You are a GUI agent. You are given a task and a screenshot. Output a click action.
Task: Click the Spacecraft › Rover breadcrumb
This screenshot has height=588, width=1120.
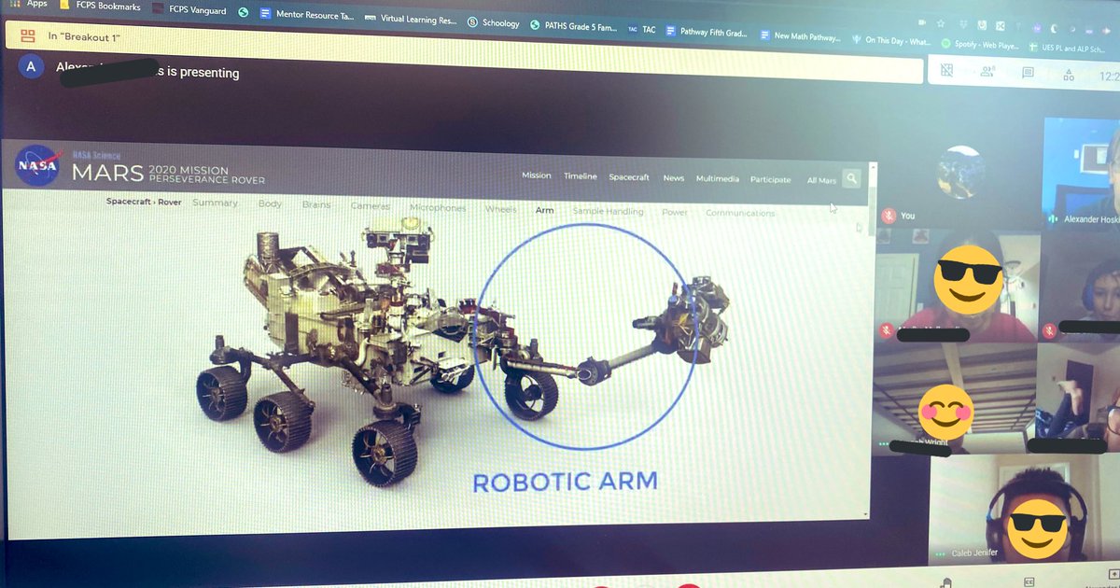pyautogui.click(x=144, y=202)
